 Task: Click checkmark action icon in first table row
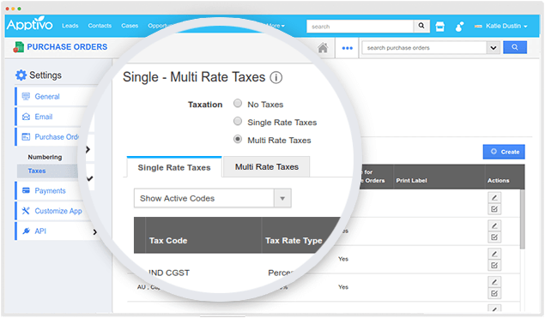pos(494,209)
